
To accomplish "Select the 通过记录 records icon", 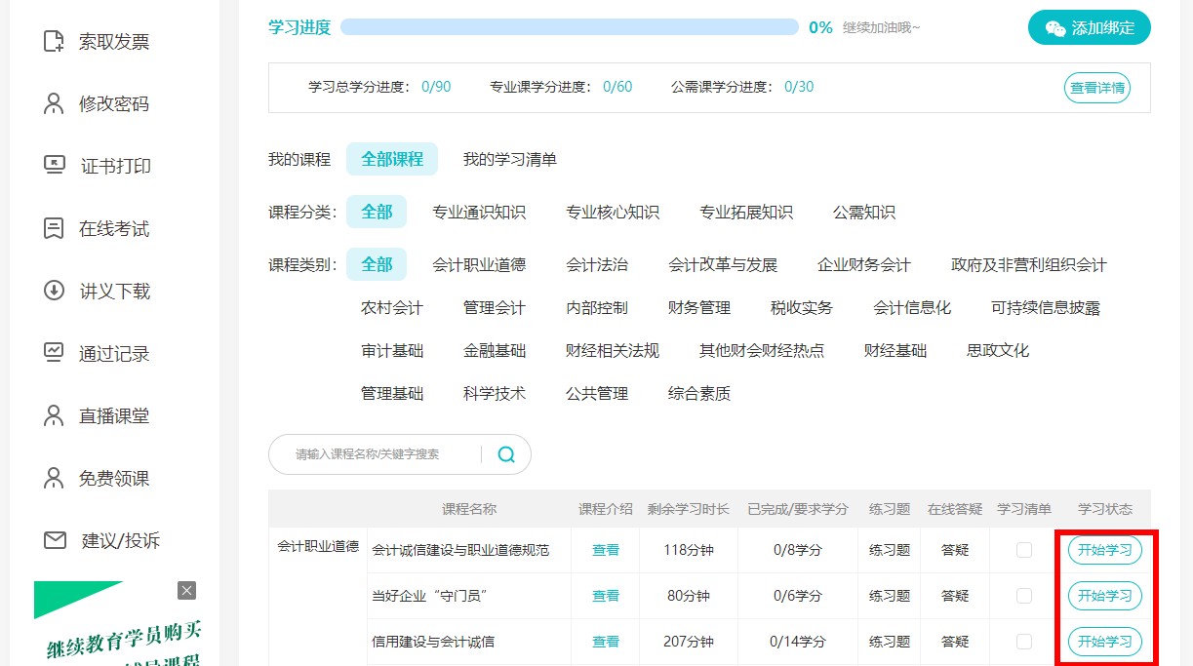I will (56, 353).
